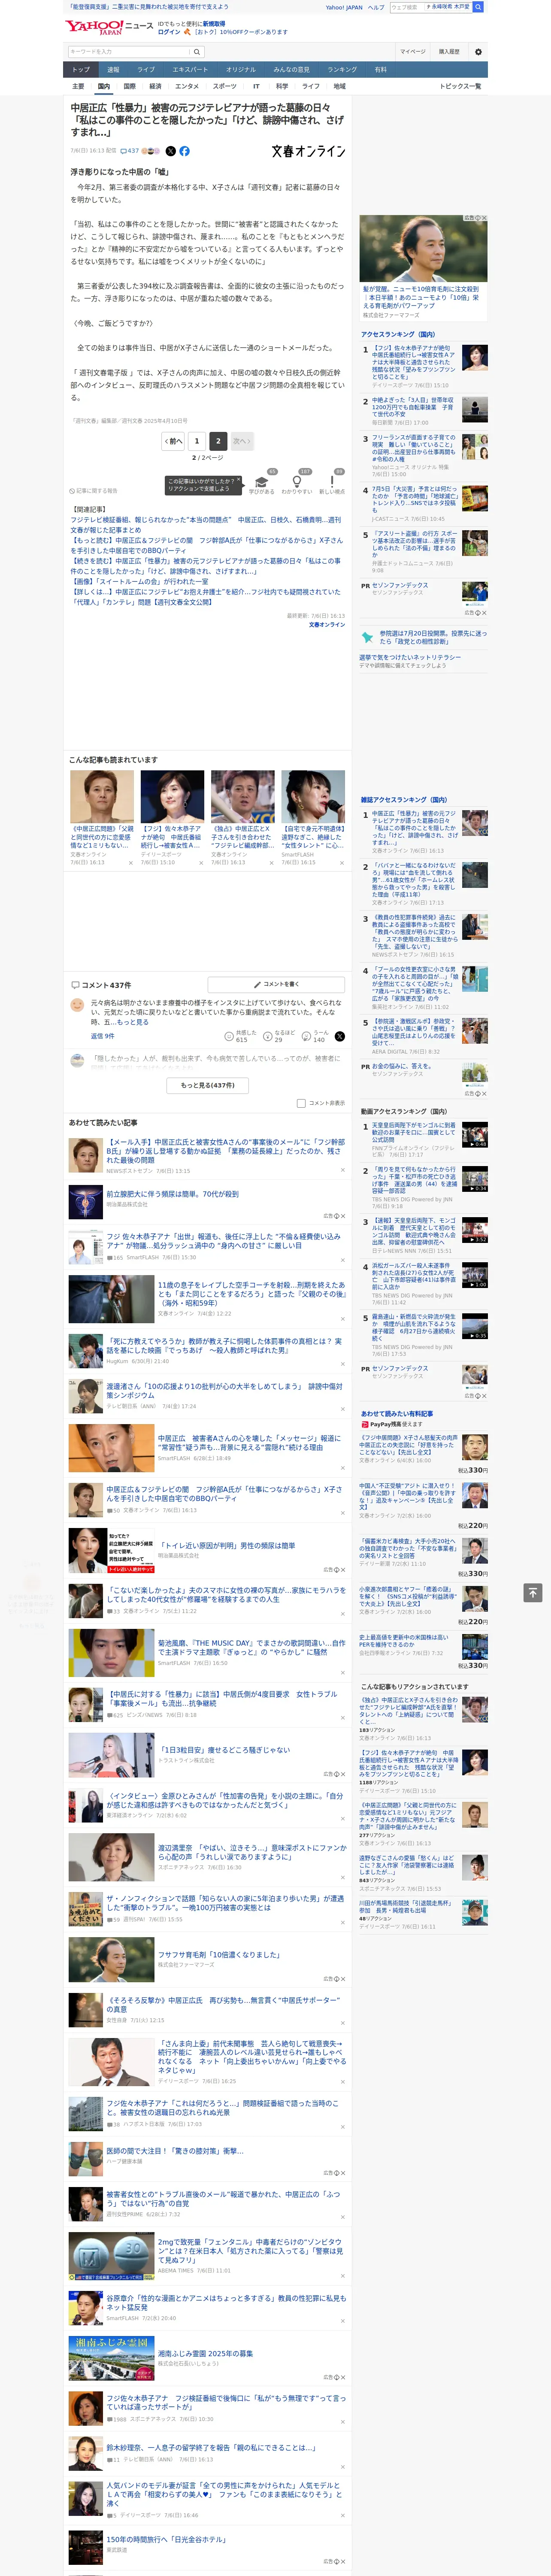The image size is (551, 2576).
Task: Expand the comment with もっと見る link
Action: click(132, 1022)
